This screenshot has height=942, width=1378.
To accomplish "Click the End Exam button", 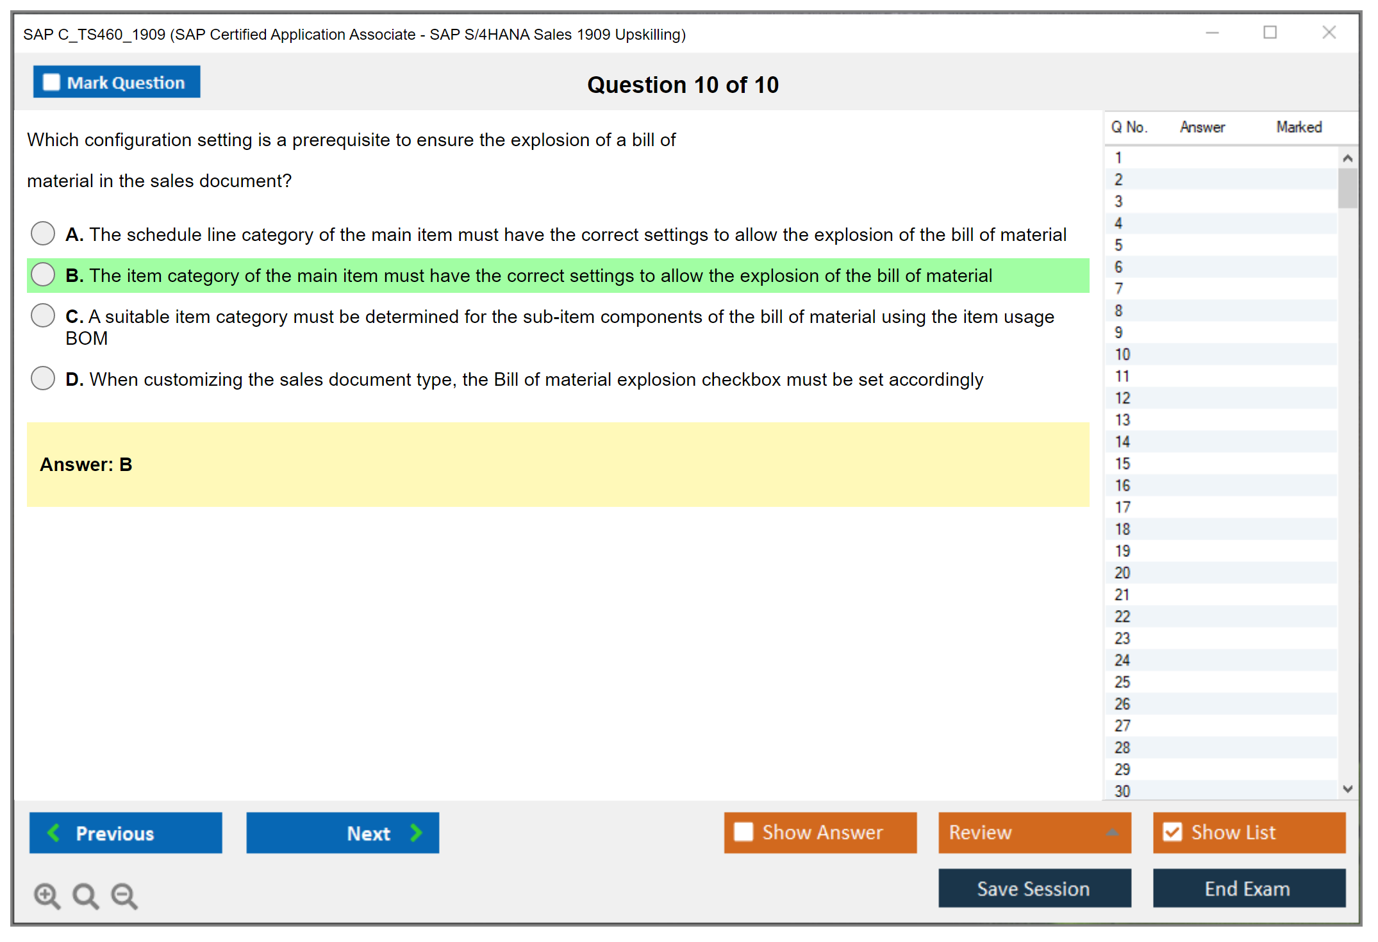I will [x=1248, y=888].
